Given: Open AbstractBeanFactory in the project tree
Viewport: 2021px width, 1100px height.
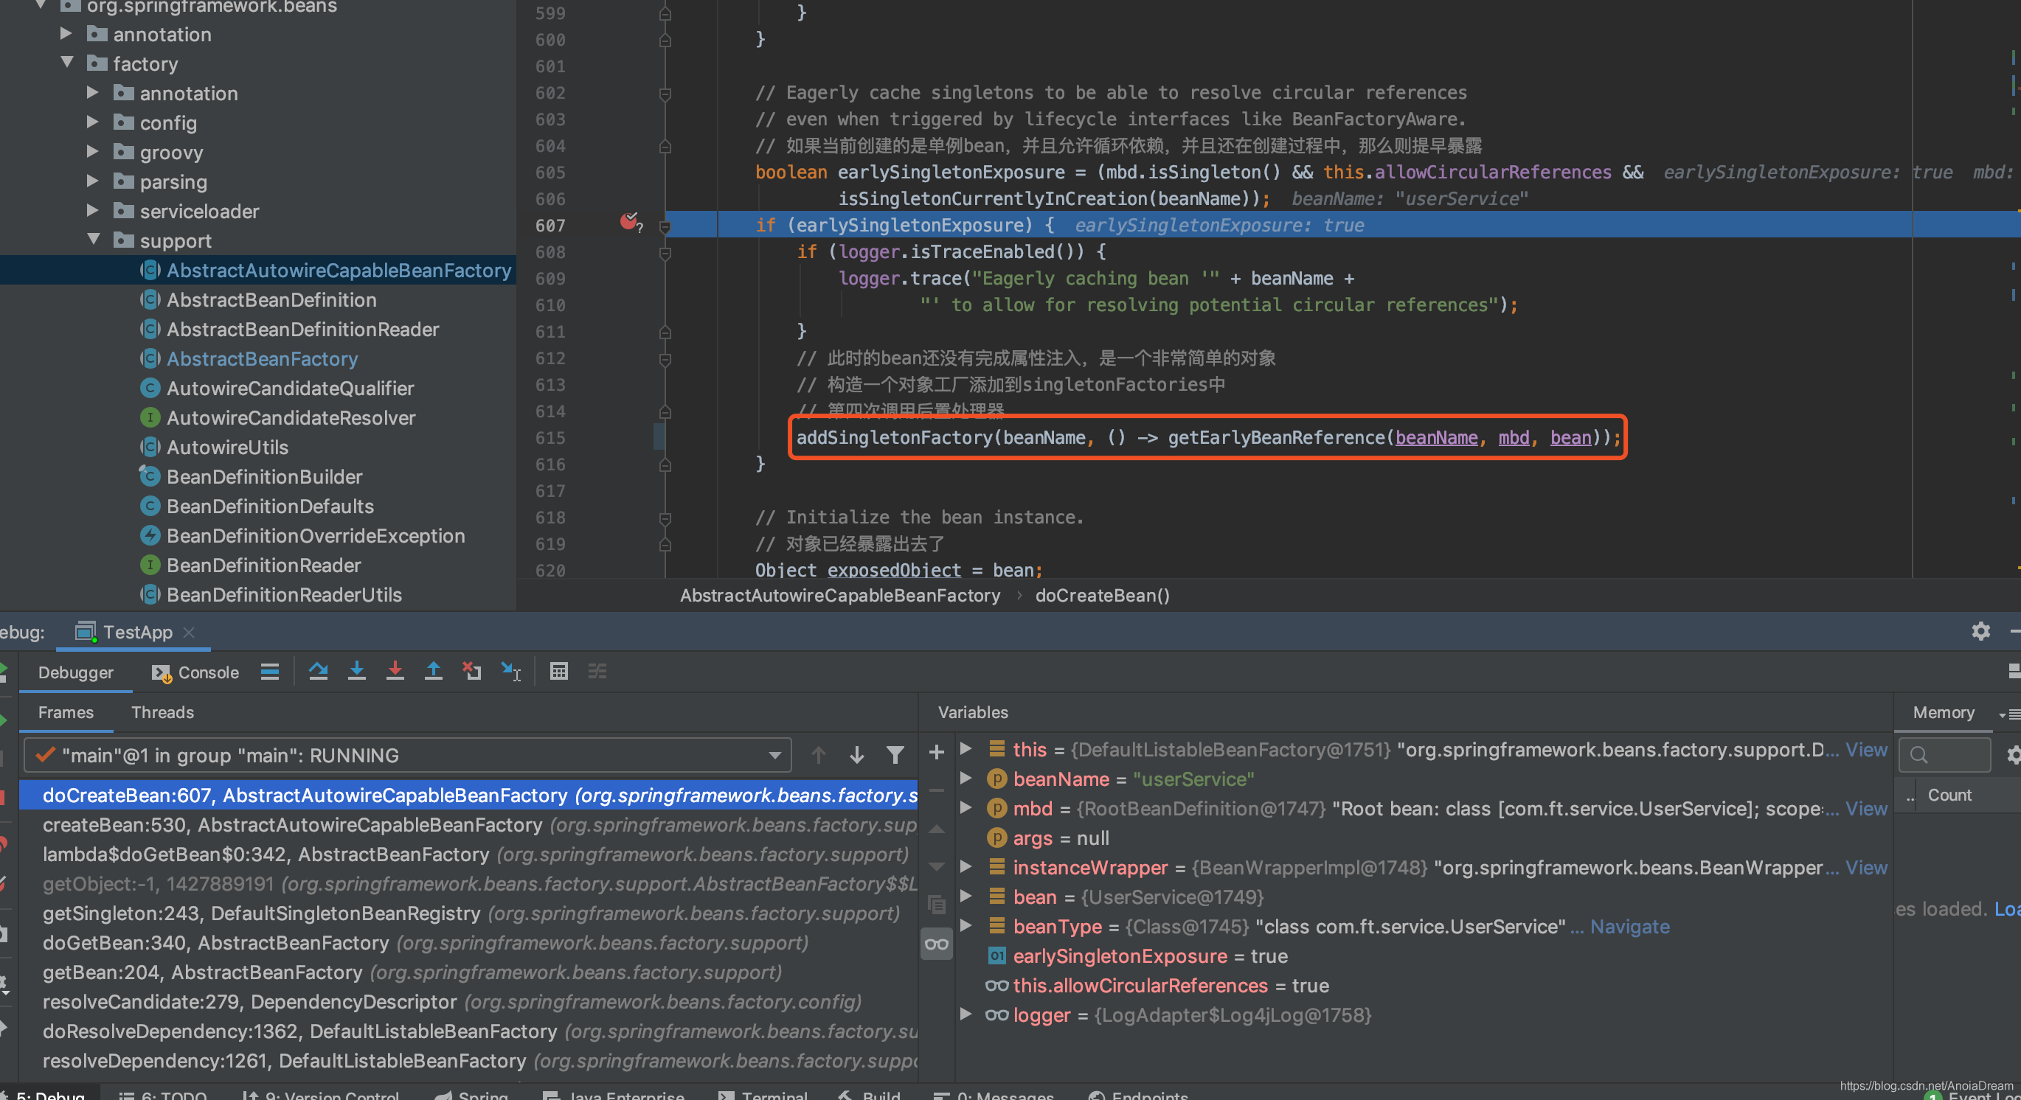Looking at the screenshot, I should click(x=261, y=359).
